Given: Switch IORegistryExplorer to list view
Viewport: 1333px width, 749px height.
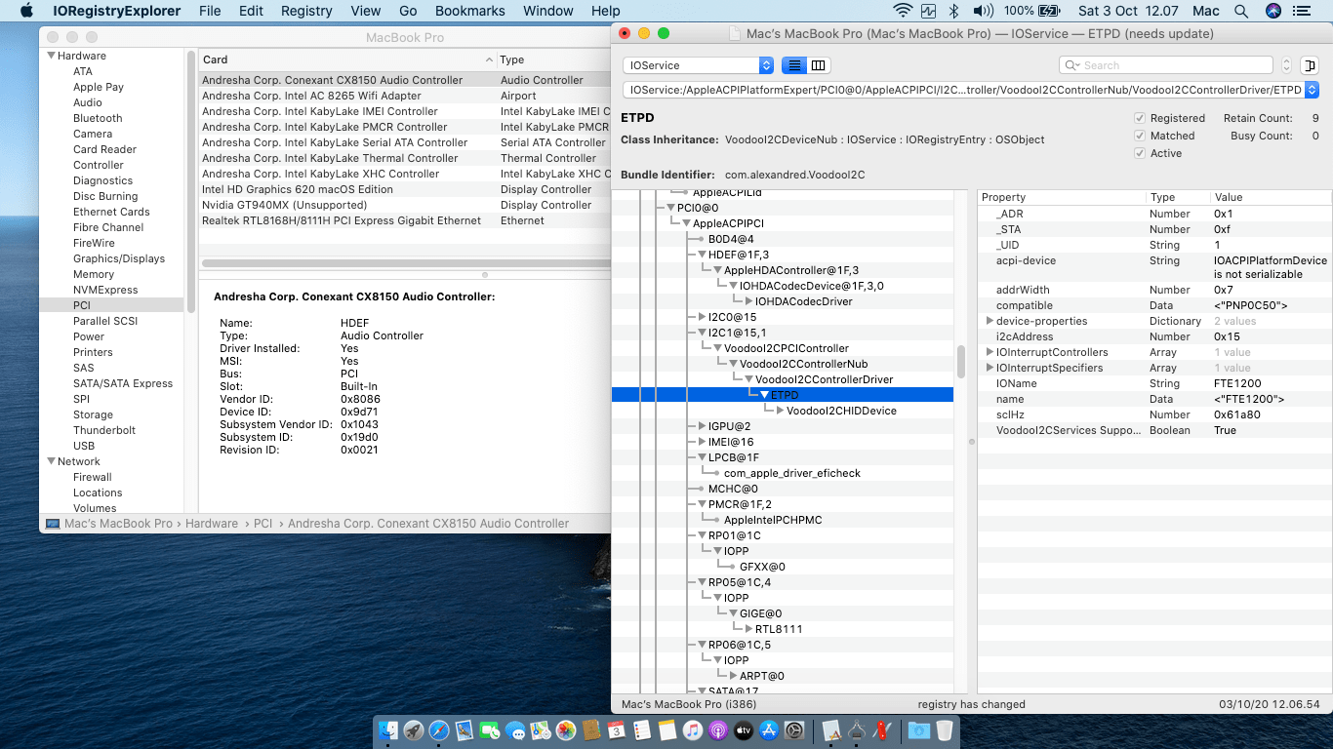Looking at the screenshot, I should 794,65.
